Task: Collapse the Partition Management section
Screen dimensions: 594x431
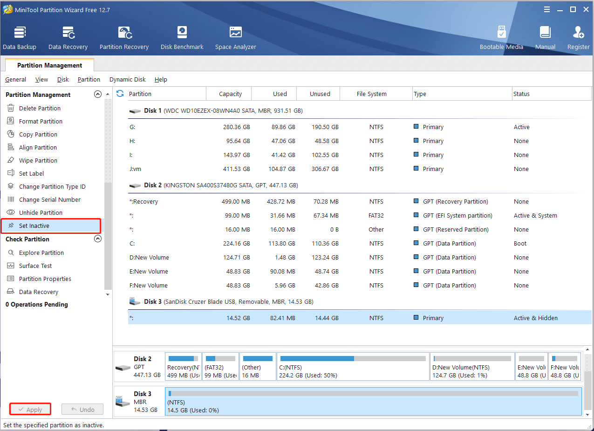Action: pos(97,94)
